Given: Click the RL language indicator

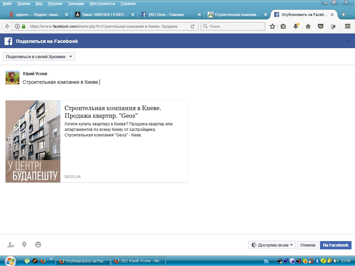Looking at the screenshot, I should click(267, 261).
